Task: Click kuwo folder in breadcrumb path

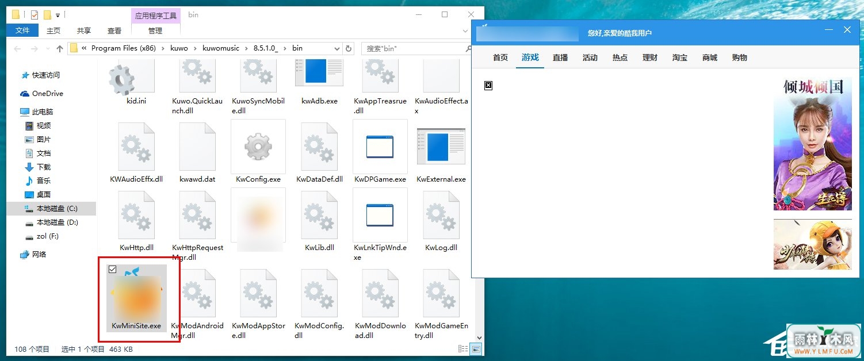Action: point(179,48)
